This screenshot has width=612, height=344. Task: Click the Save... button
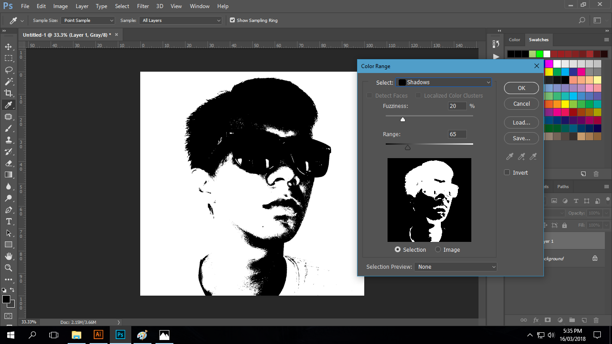521,138
